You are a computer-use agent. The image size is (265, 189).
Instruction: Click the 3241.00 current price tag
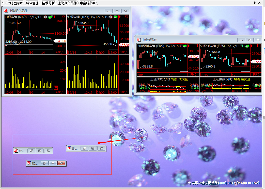tap(60, 41)
